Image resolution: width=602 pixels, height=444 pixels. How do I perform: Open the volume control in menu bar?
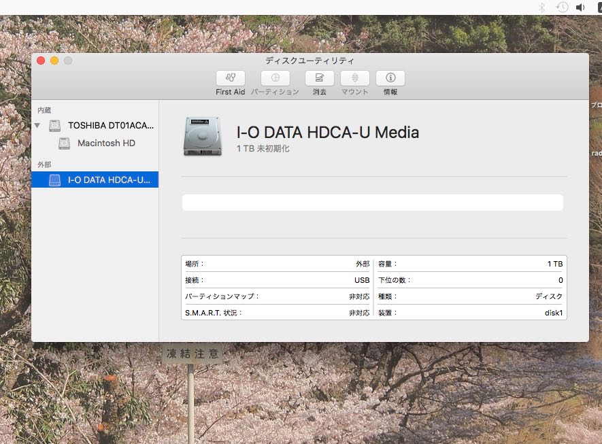click(580, 7)
